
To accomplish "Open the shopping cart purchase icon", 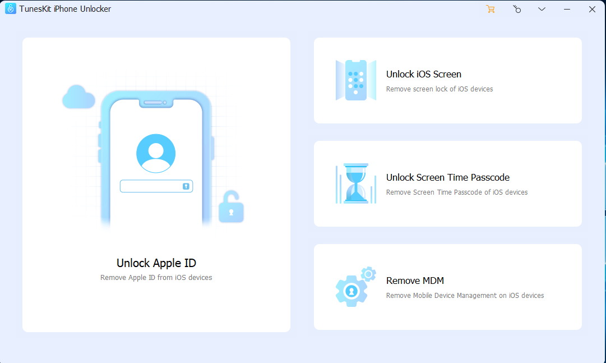I will (491, 9).
